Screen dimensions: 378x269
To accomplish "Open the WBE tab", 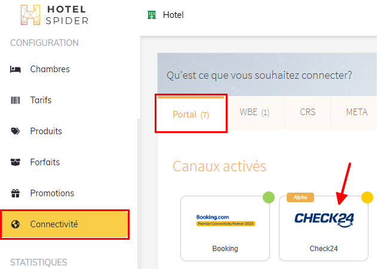I will (254, 112).
